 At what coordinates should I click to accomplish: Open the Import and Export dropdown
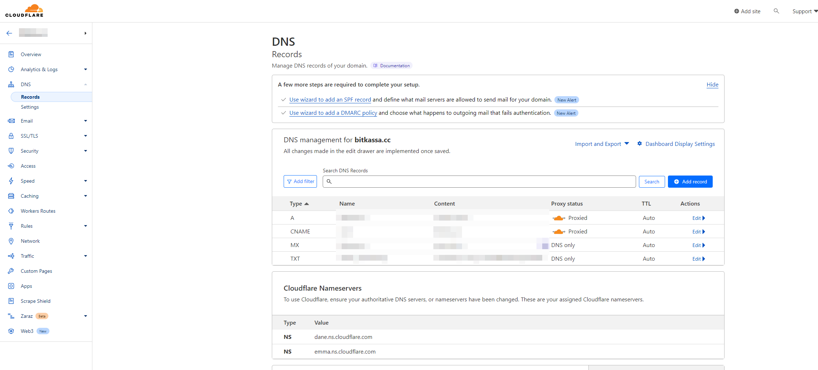pyautogui.click(x=602, y=144)
